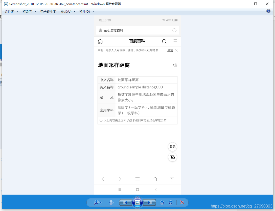Click the 百度百科 header title
Image resolution: width=275 pixels, height=211 pixels.
pyautogui.click(x=137, y=41)
